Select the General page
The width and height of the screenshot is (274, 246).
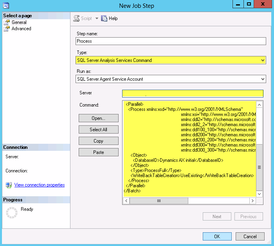click(x=19, y=22)
